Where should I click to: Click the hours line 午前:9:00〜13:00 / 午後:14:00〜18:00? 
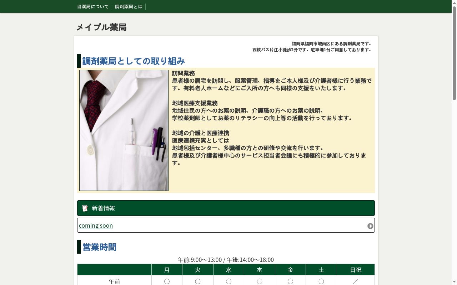pos(226,260)
